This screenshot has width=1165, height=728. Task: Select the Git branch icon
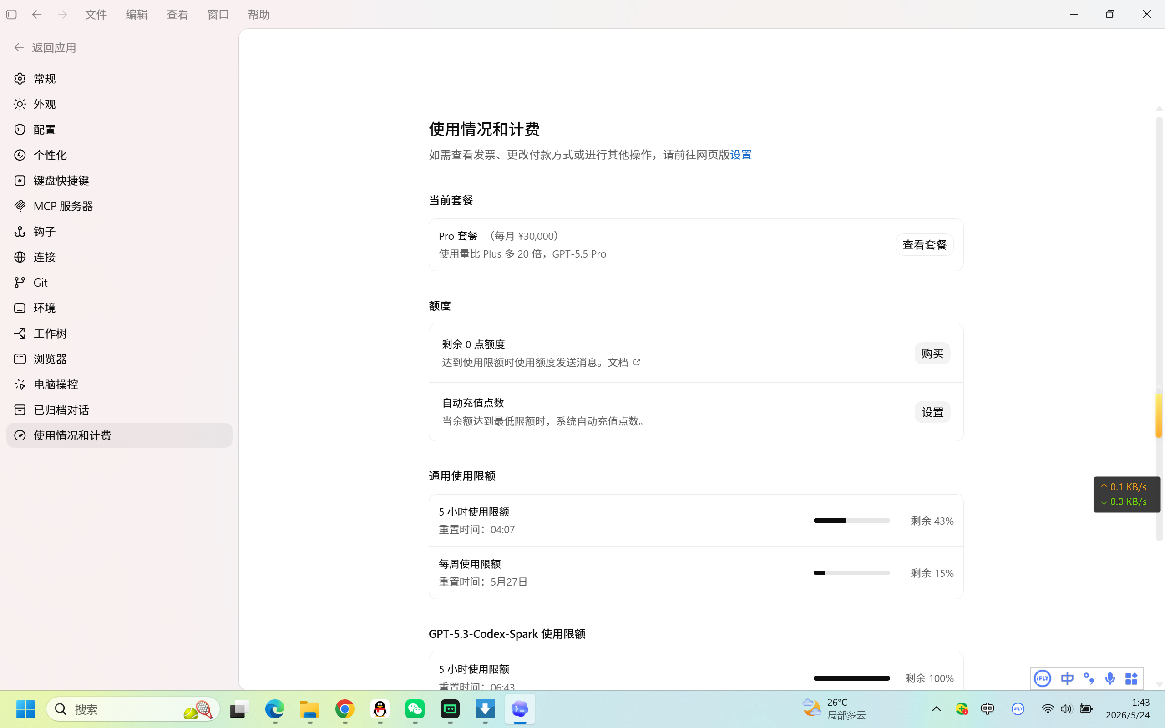(20, 283)
